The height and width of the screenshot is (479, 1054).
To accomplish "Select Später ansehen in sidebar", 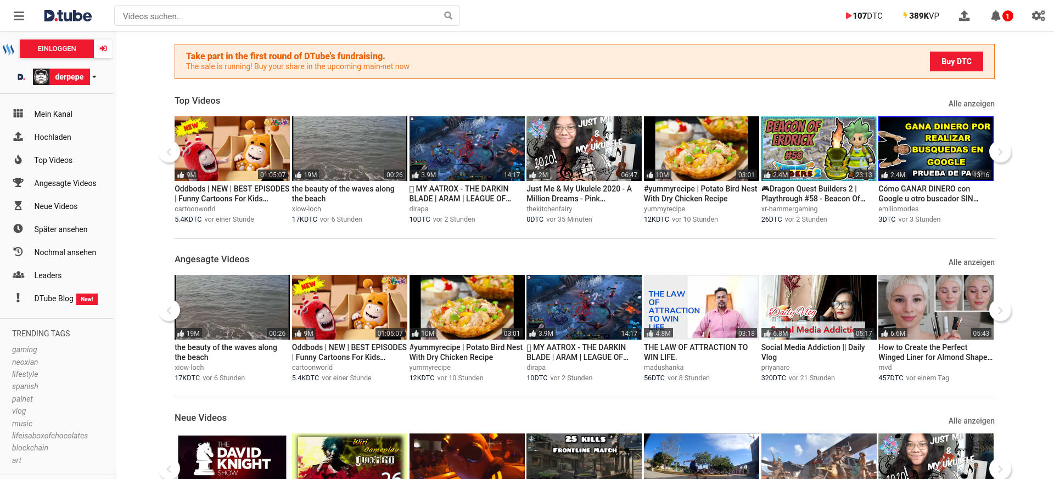I will pos(60,229).
